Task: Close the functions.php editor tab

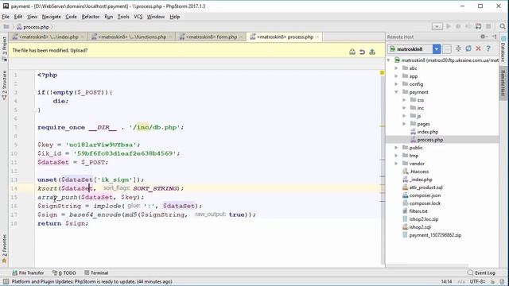Action: click(170, 37)
